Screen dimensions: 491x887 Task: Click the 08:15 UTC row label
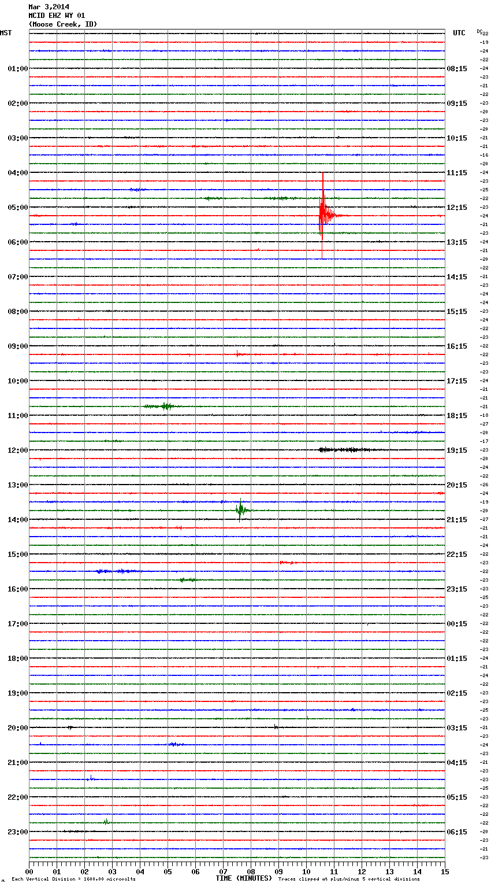pyautogui.click(x=457, y=69)
